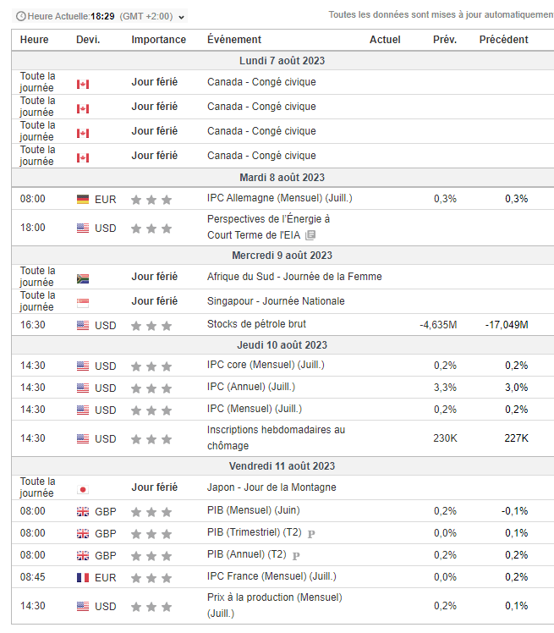This screenshot has width=554, height=633.
Task: Open the IPC core (Mensuel) (Juill.) event
Action: coord(266,365)
